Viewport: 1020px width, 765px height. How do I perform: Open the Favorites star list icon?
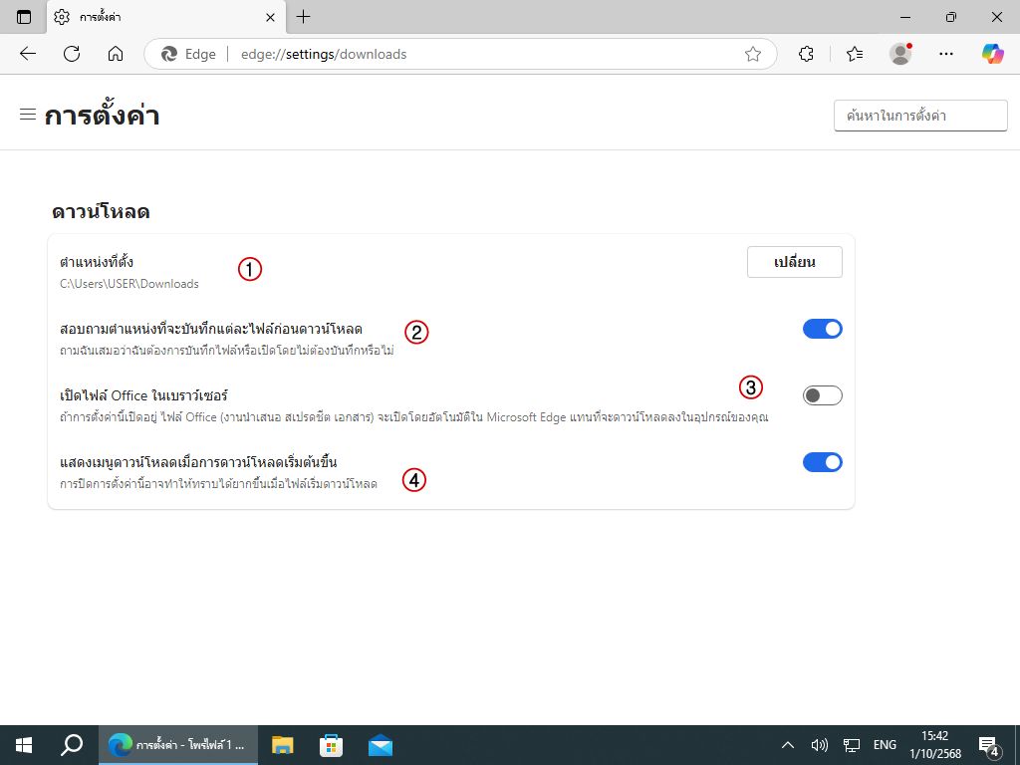[855, 54]
